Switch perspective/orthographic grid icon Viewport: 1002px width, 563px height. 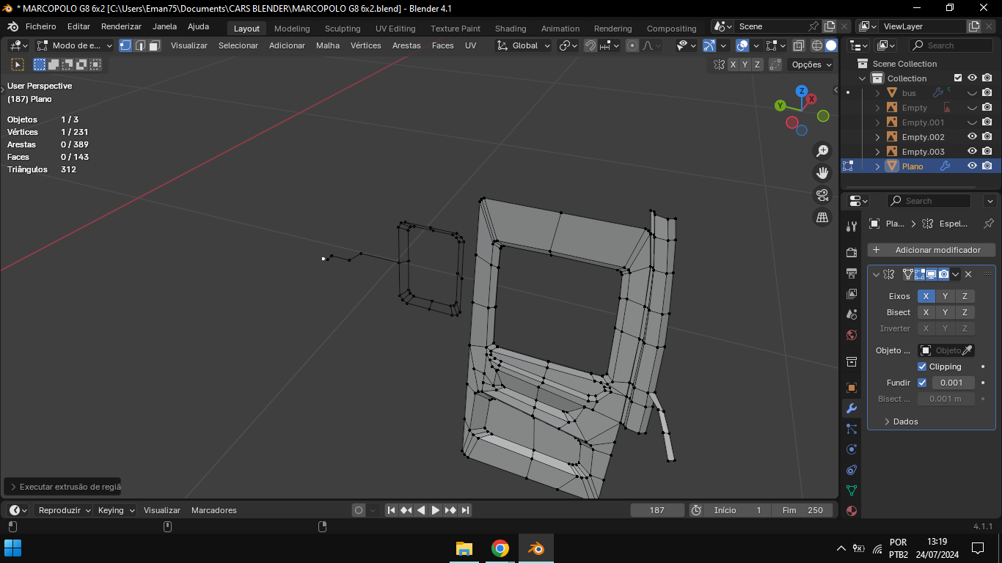pos(822,217)
